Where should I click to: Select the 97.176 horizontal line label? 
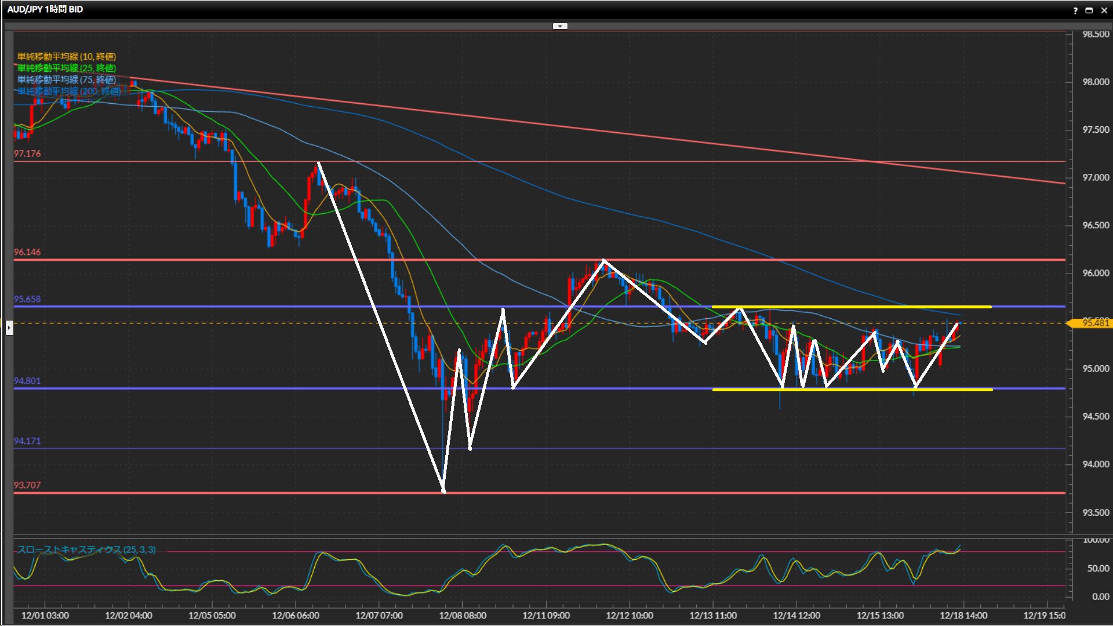tap(27, 154)
